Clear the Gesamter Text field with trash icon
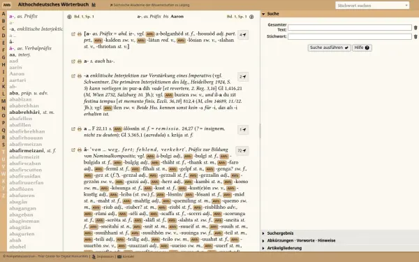This screenshot has width=419, height=262. tap(416, 27)
